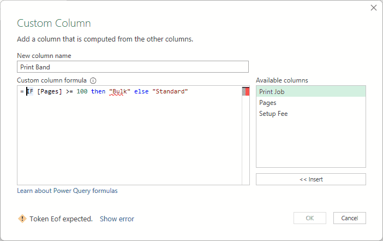Viewport: 383px width, 241px height.
Task: Click the red error marker in formula scrollbar
Action: point(248,91)
